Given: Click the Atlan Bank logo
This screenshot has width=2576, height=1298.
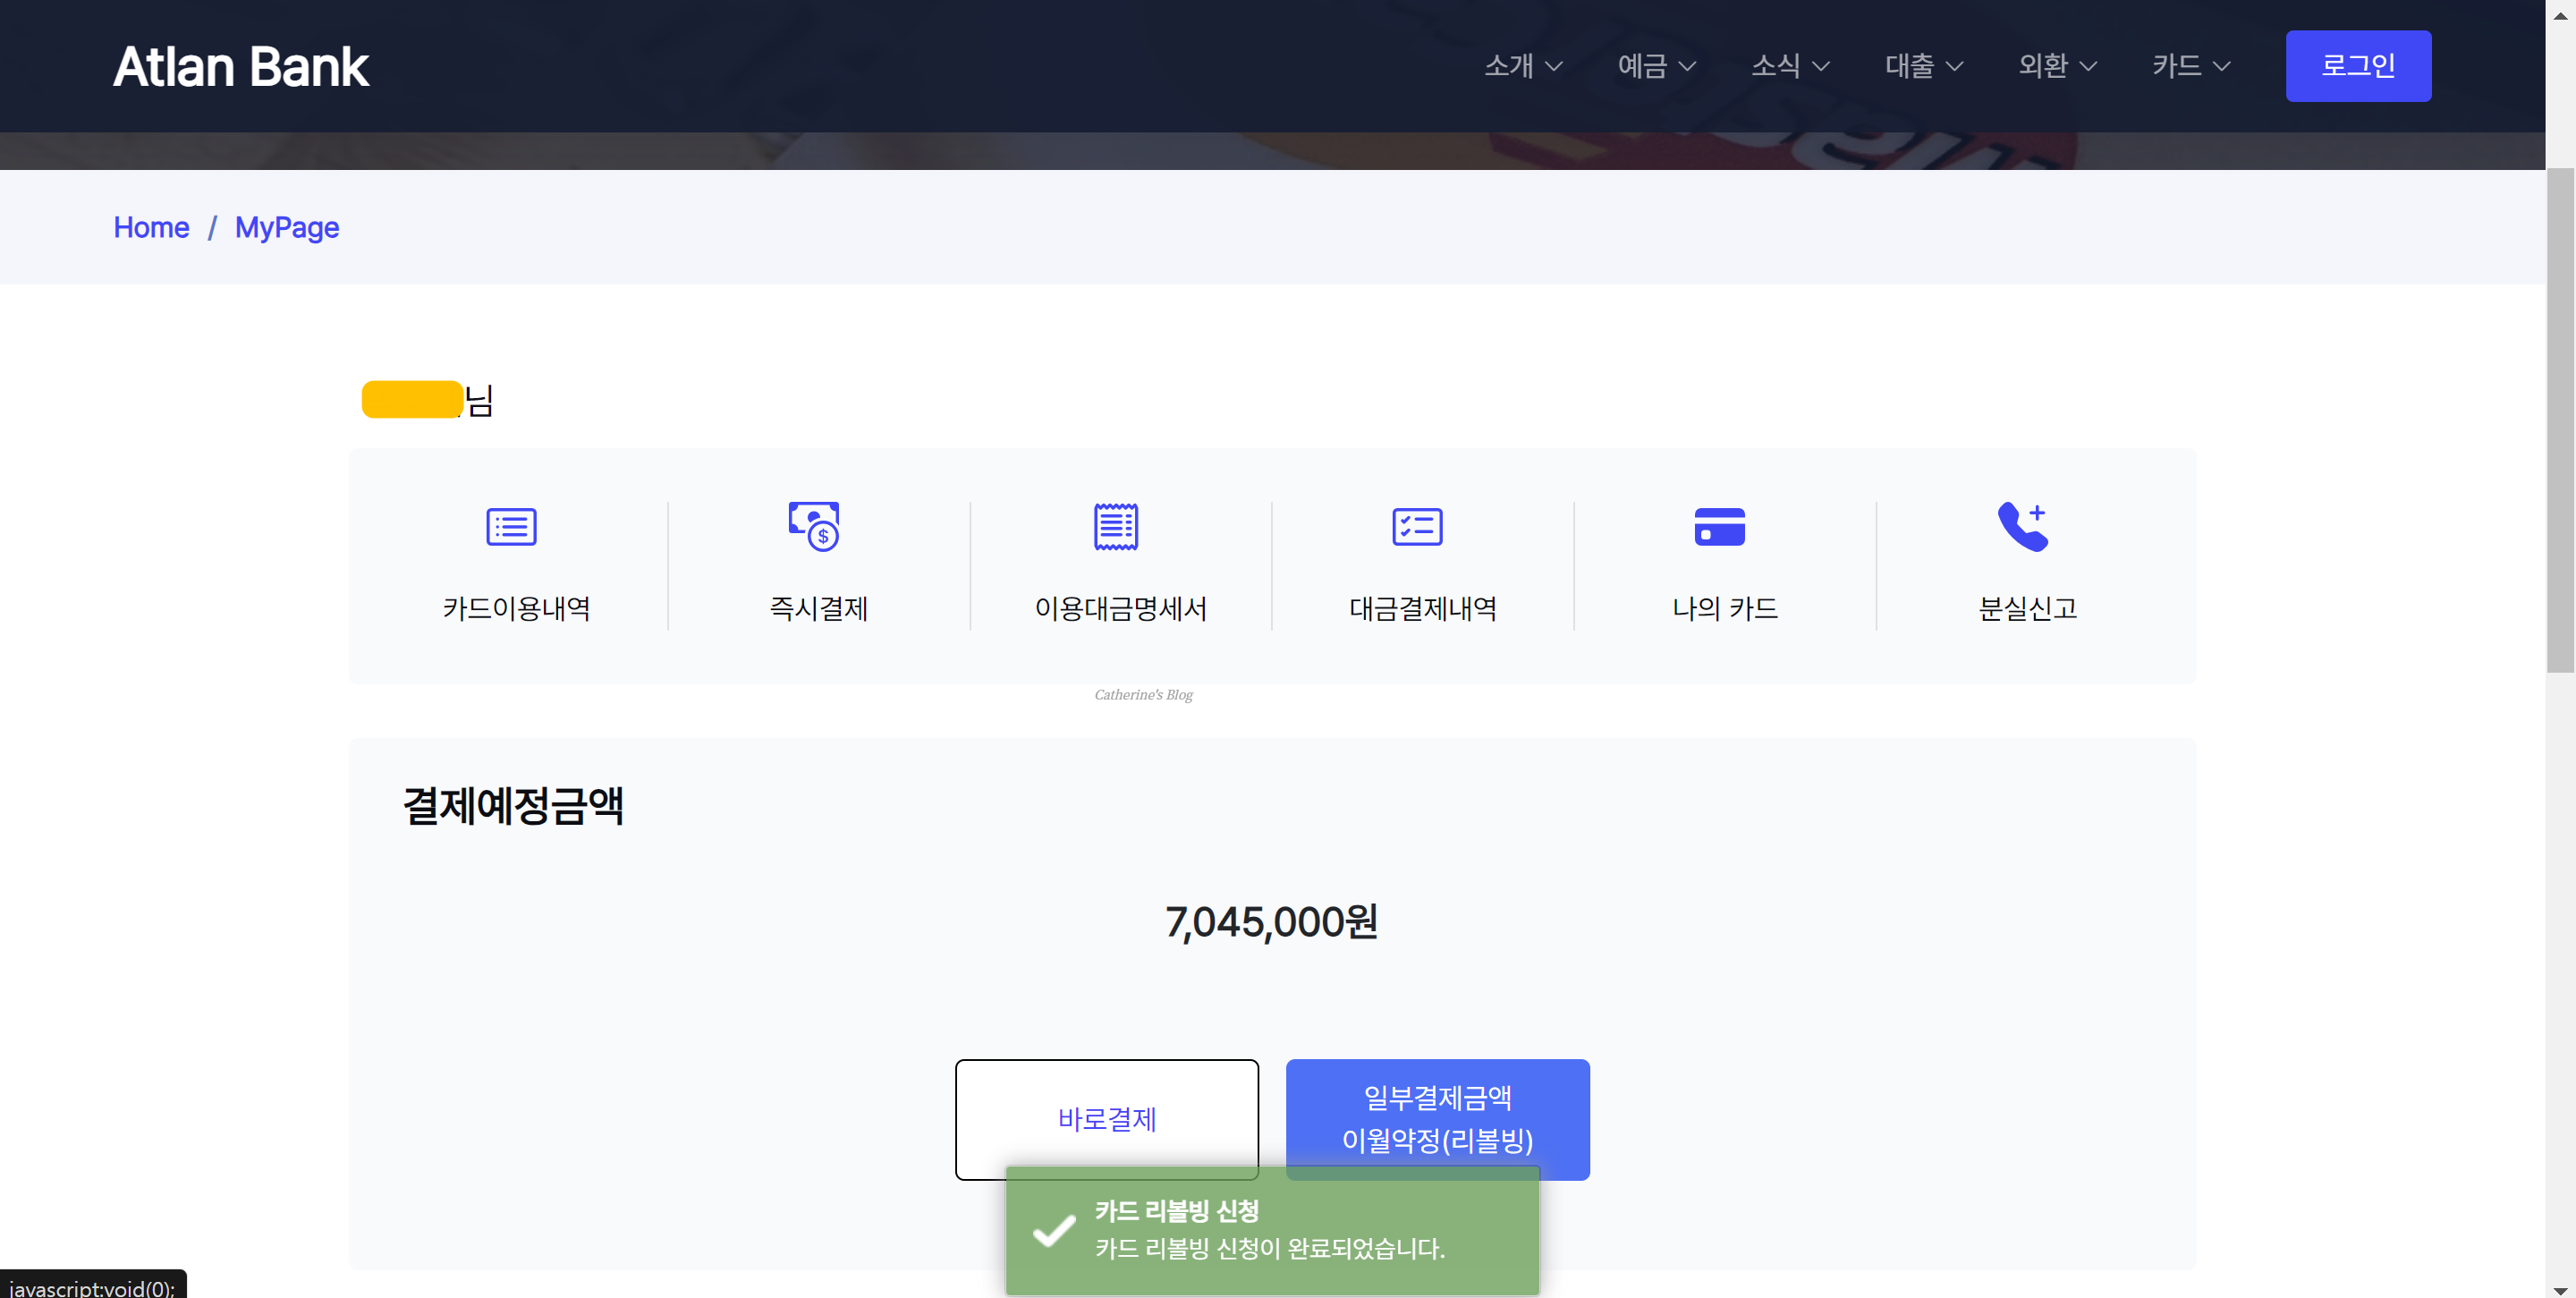Looking at the screenshot, I should pyautogui.click(x=241, y=66).
